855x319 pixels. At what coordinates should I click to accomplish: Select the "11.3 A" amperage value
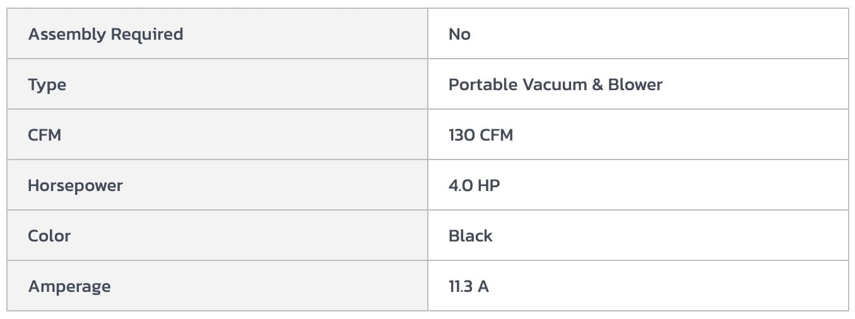coord(468,286)
